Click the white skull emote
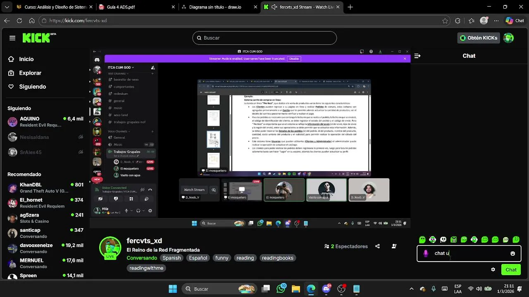Viewport: 529px width, 297px height. tap(443, 240)
